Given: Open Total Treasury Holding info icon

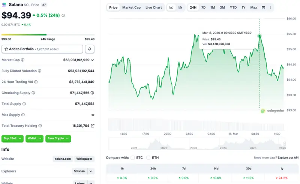Looking at the screenshot, I should point(40,126).
